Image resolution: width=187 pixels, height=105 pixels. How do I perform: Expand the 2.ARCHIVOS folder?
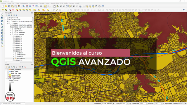(14, 55)
